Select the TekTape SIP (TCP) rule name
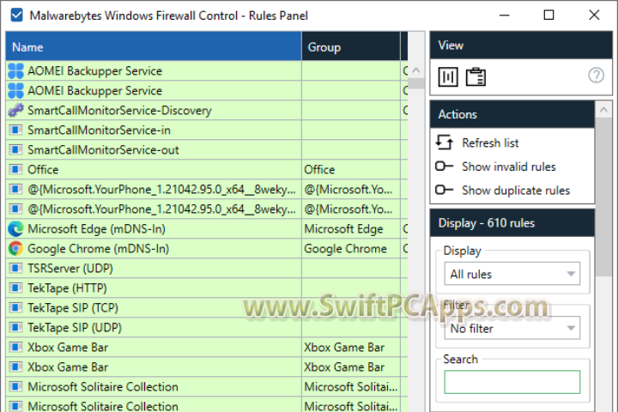The height and width of the screenshot is (412, 618). pos(73,308)
